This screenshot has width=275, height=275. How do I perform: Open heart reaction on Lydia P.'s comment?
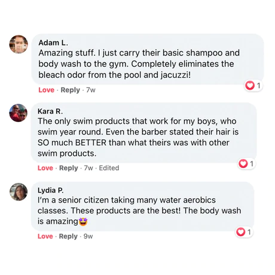pyautogui.click(x=240, y=232)
